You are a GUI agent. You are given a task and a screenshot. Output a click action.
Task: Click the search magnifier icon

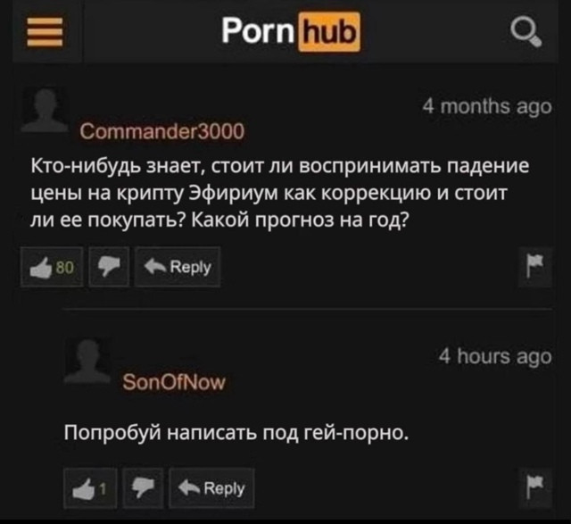click(525, 32)
